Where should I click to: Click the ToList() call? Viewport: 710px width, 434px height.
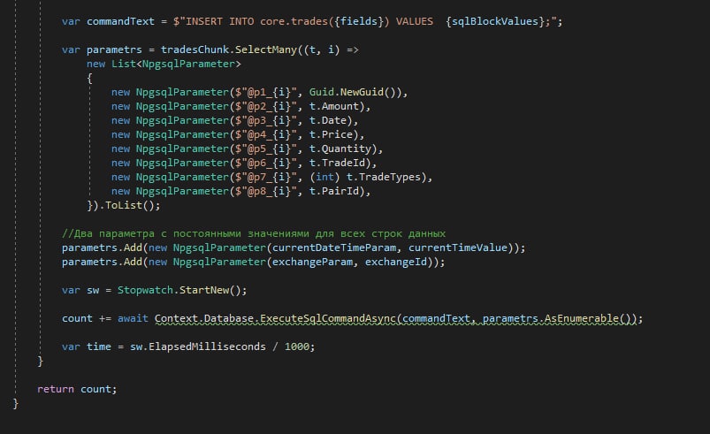(x=129, y=205)
